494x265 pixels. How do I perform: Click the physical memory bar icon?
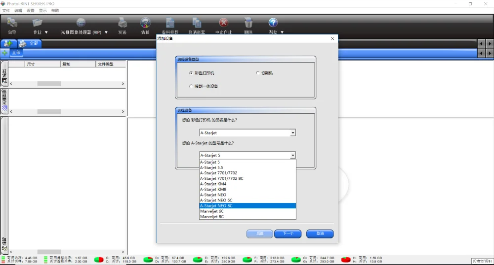3,260
